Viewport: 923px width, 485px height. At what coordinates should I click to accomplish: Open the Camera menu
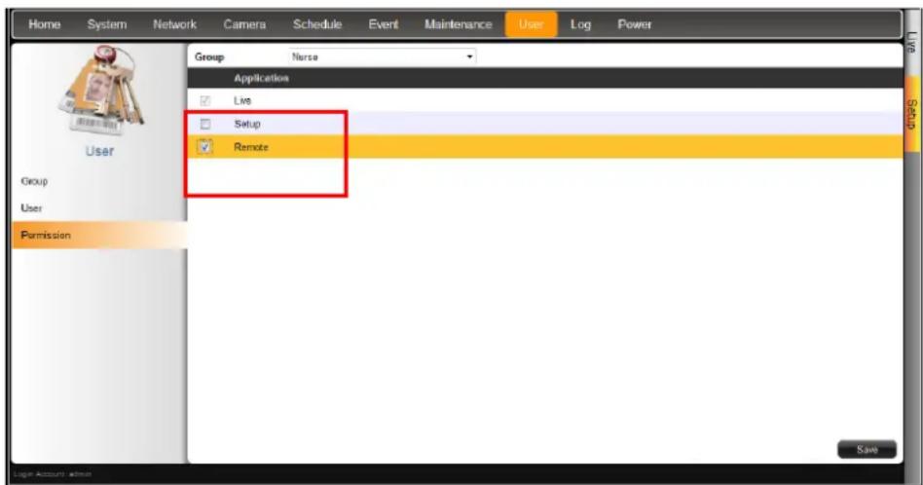(244, 24)
